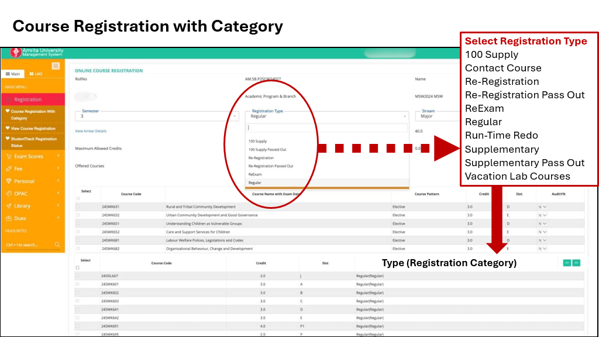The height and width of the screenshot is (337, 599).
Task: Tick checkbox for course 24SWK652
Action: pyautogui.click(x=78, y=232)
